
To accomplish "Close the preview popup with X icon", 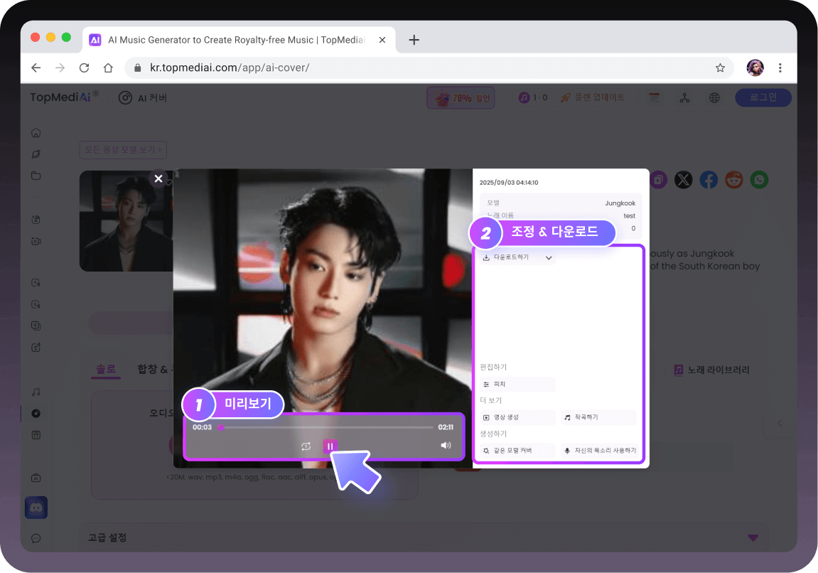I will pyautogui.click(x=158, y=178).
